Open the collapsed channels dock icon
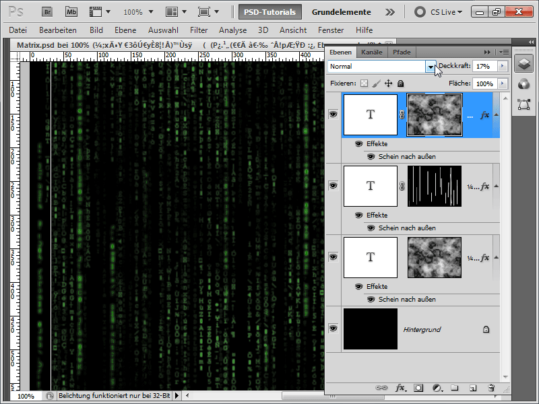Viewport: 539px width, 404px height. click(524, 83)
